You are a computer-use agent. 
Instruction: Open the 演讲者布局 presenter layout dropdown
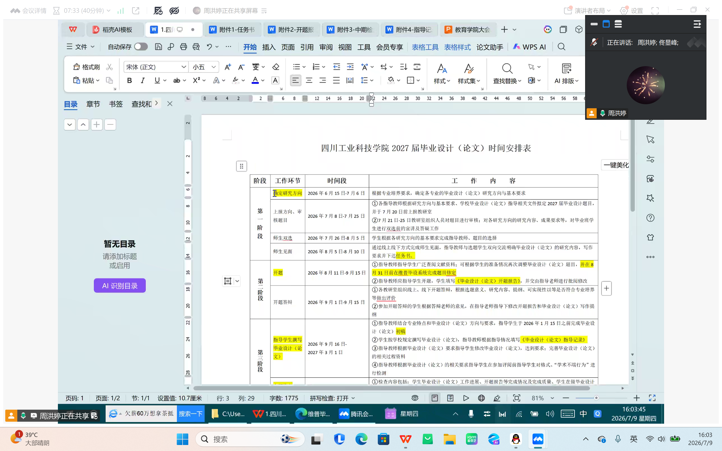[587, 11]
